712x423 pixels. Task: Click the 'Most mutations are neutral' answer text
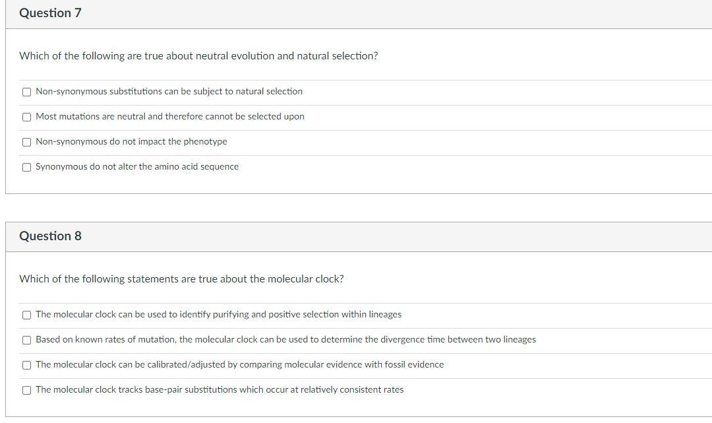(x=169, y=117)
